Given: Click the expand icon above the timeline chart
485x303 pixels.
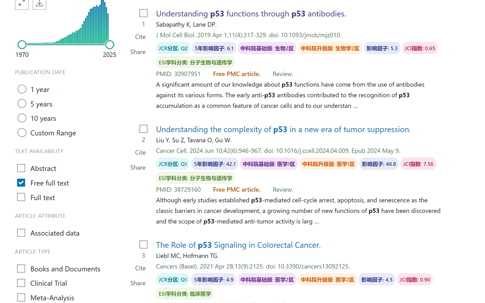Looking at the screenshot, I should [x=22, y=4].
